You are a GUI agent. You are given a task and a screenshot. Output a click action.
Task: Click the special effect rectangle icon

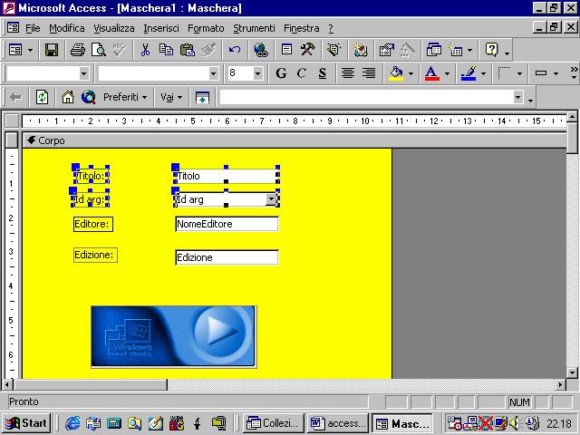541,73
